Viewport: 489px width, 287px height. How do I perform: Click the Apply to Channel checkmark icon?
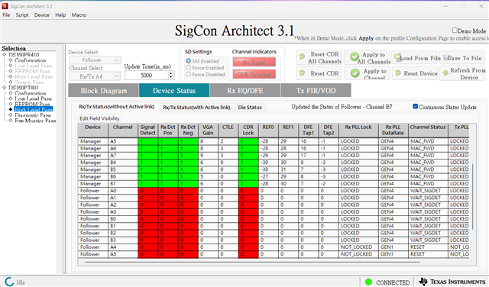click(x=355, y=73)
